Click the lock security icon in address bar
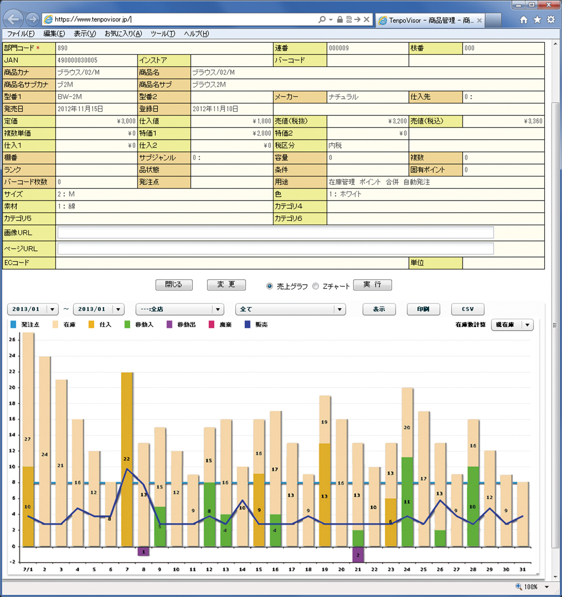This screenshot has width=562, height=597. click(340, 20)
